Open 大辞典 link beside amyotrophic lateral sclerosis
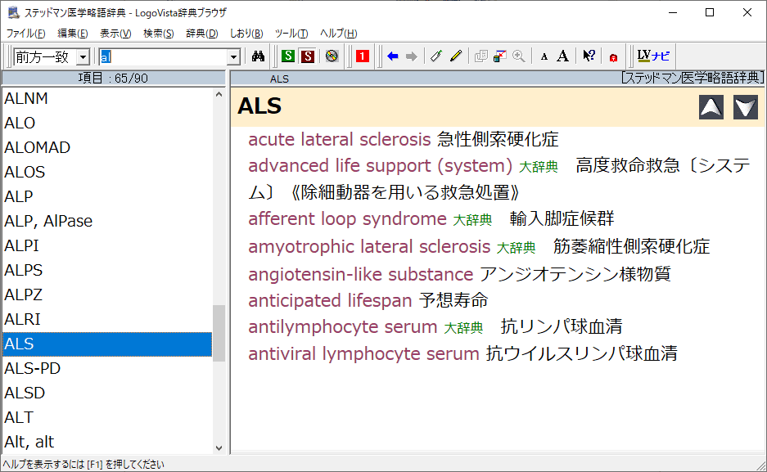The width and height of the screenshot is (767, 472). [x=516, y=248]
